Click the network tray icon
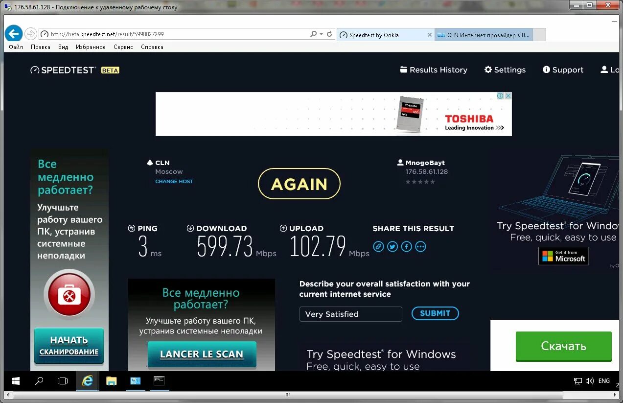Image resolution: width=623 pixels, height=403 pixels. click(x=578, y=381)
